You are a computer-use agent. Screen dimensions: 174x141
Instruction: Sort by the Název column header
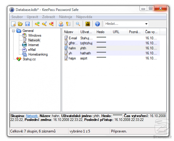70,32
